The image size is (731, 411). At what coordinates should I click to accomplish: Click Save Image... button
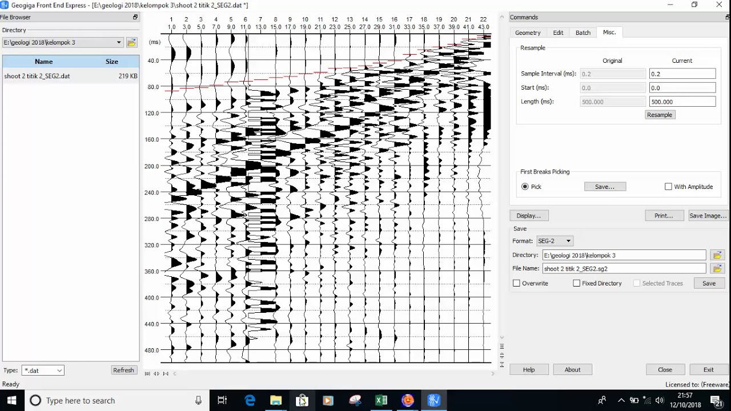(x=708, y=216)
